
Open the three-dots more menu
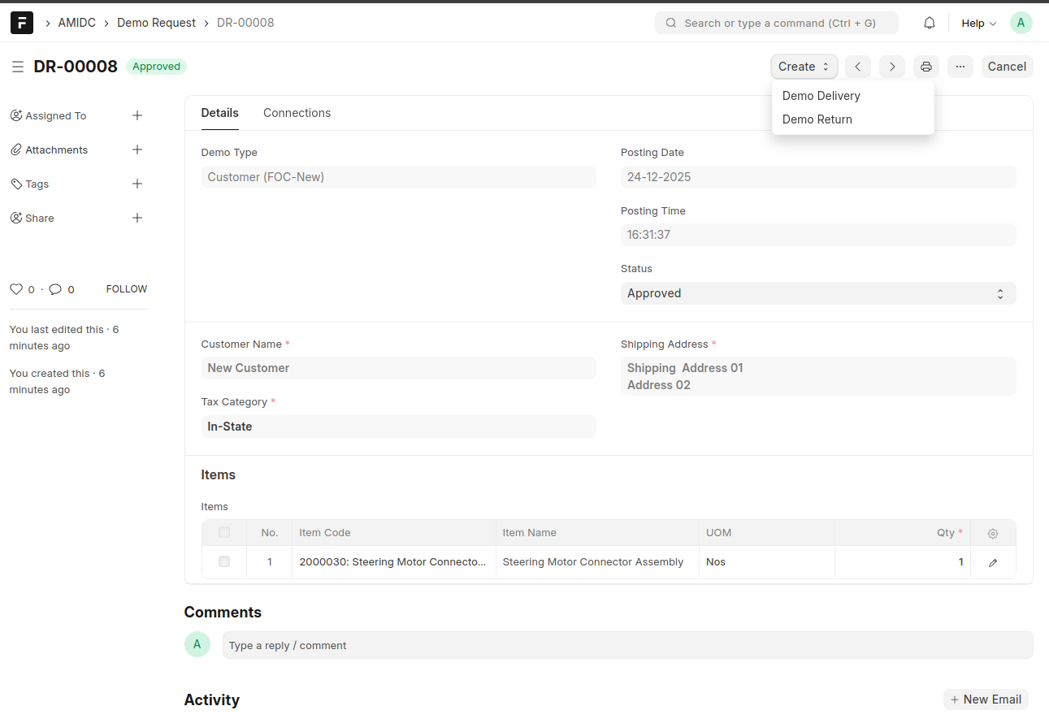coord(960,67)
